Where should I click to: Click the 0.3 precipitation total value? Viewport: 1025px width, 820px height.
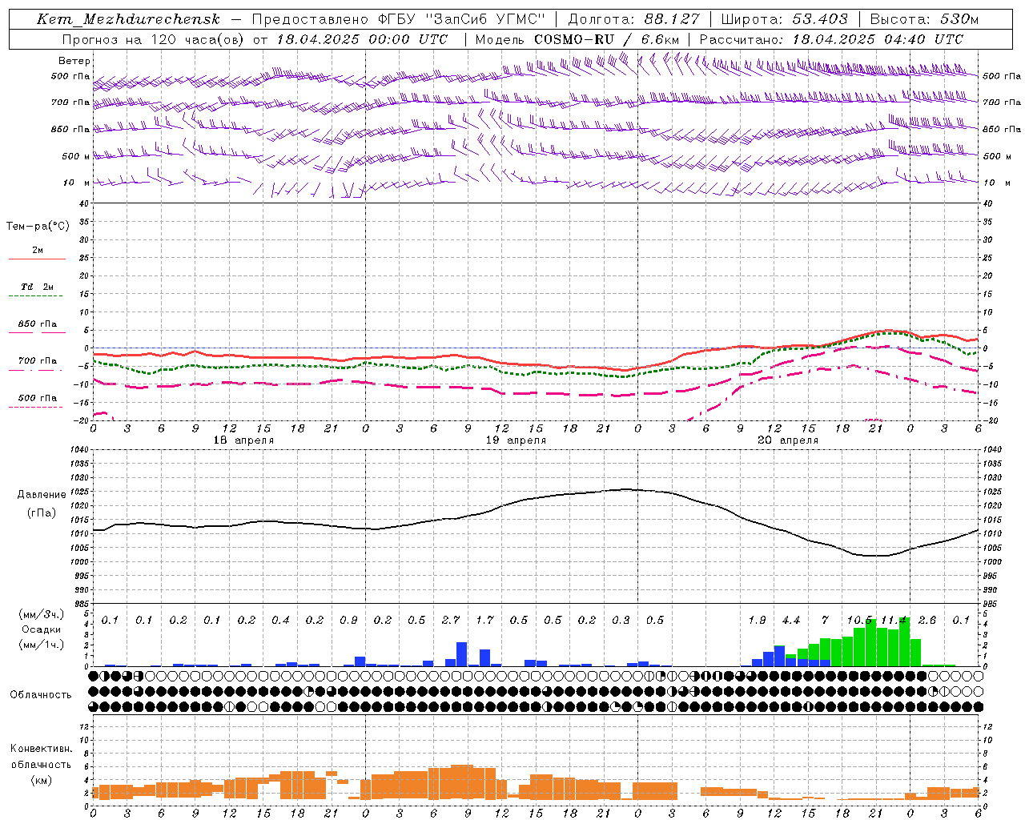coord(621,621)
